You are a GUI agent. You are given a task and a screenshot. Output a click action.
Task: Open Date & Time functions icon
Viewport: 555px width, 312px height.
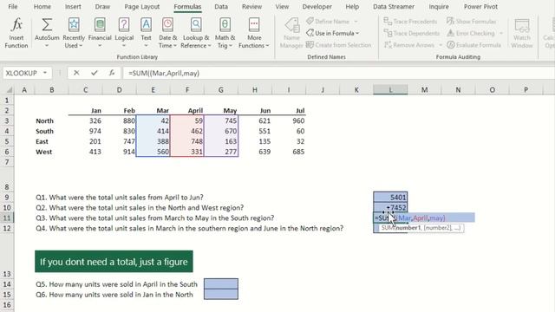point(167,25)
